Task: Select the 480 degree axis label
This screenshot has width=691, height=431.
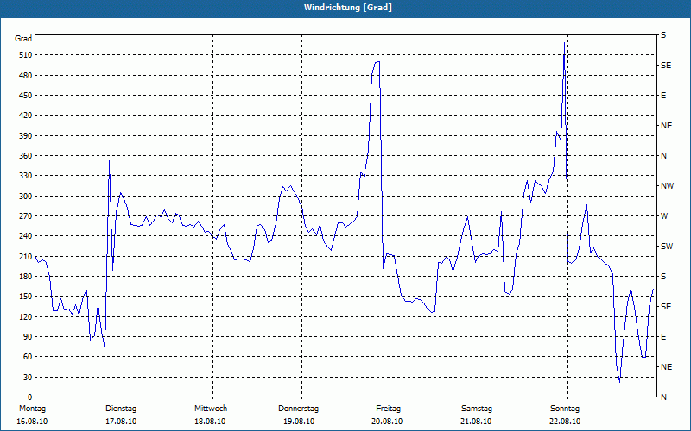Action: [x=26, y=76]
